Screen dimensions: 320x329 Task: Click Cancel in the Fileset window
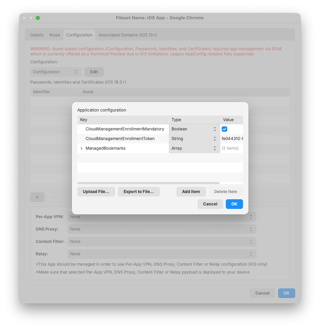262,293
